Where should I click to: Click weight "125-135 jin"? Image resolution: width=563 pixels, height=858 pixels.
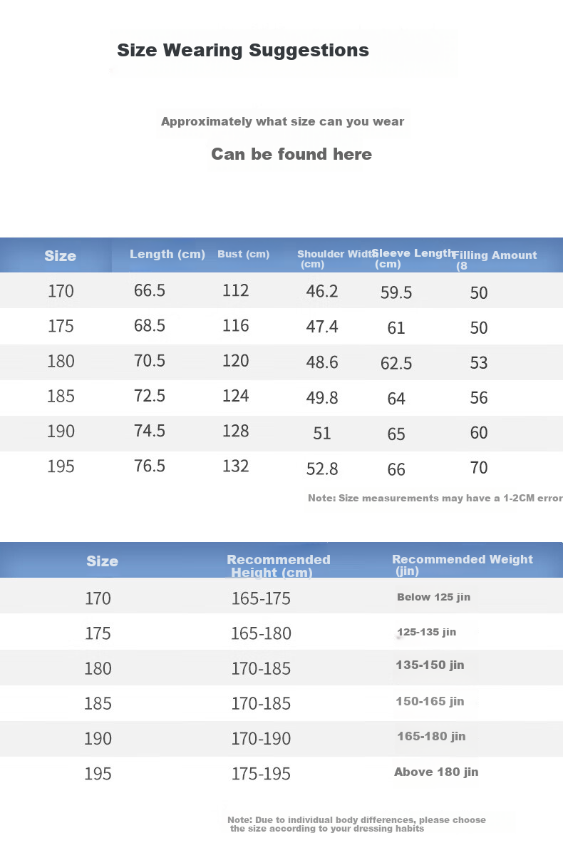(426, 632)
